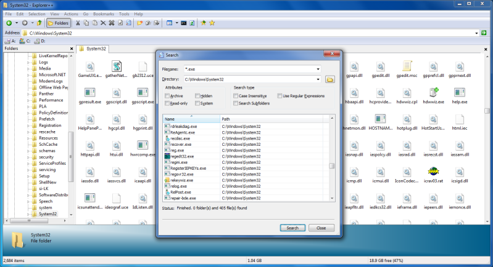
Task: Open the Tools menu
Action: coord(124,13)
